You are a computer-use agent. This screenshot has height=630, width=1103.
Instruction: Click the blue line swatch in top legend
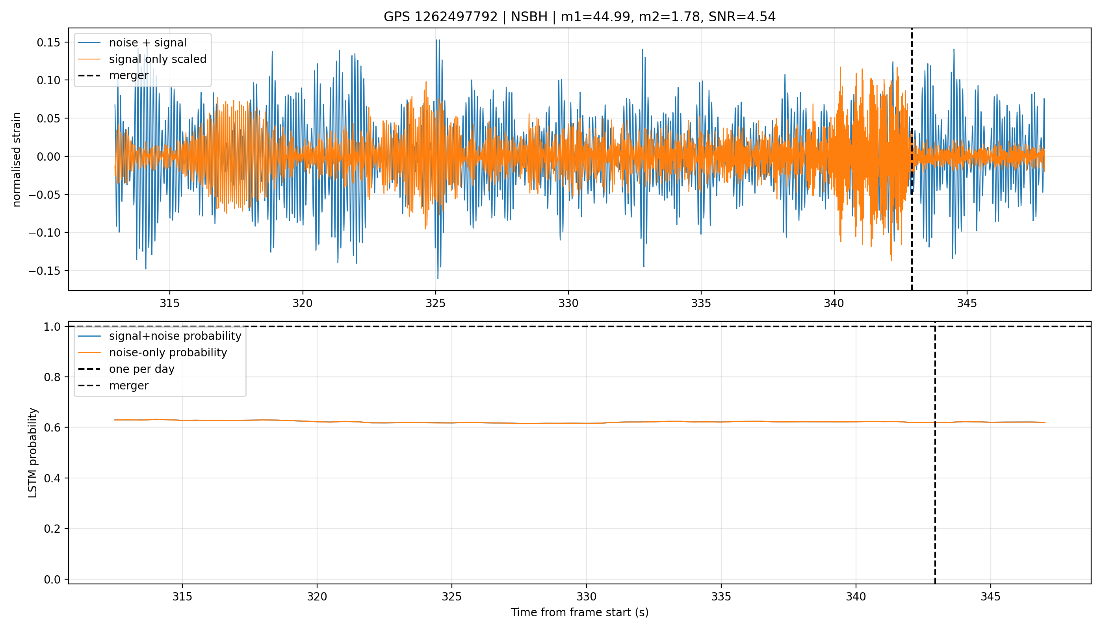click(89, 43)
